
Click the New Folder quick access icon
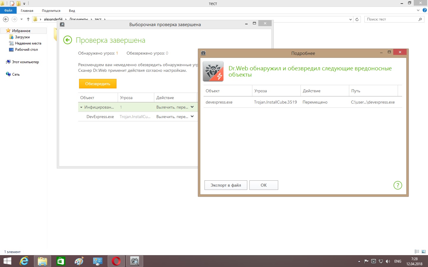tap(18, 4)
